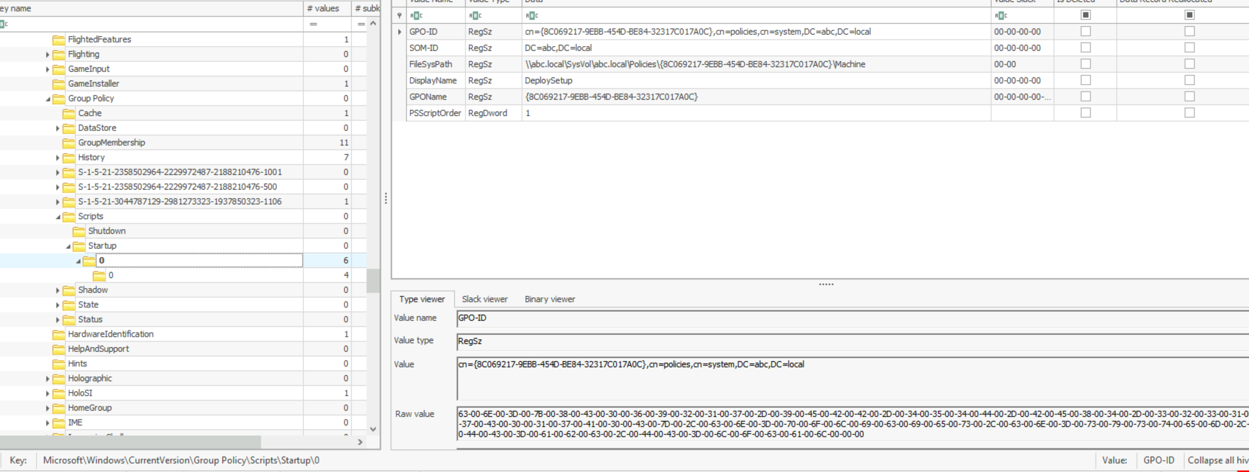This screenshot has width=1249, height=472.
Task: Click the History folder icon
Action: tap(69, 158)
